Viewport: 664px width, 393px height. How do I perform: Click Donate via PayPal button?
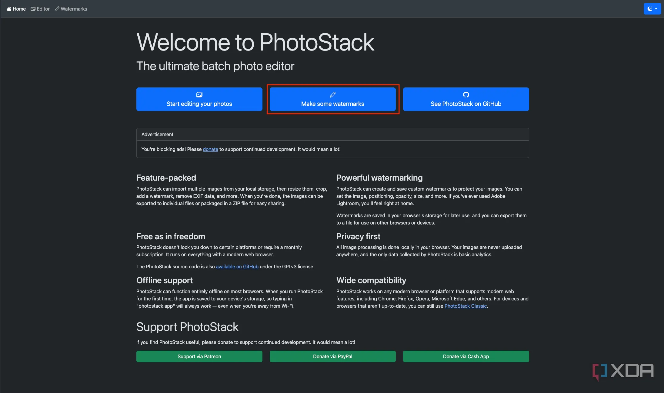coord(333,356)
